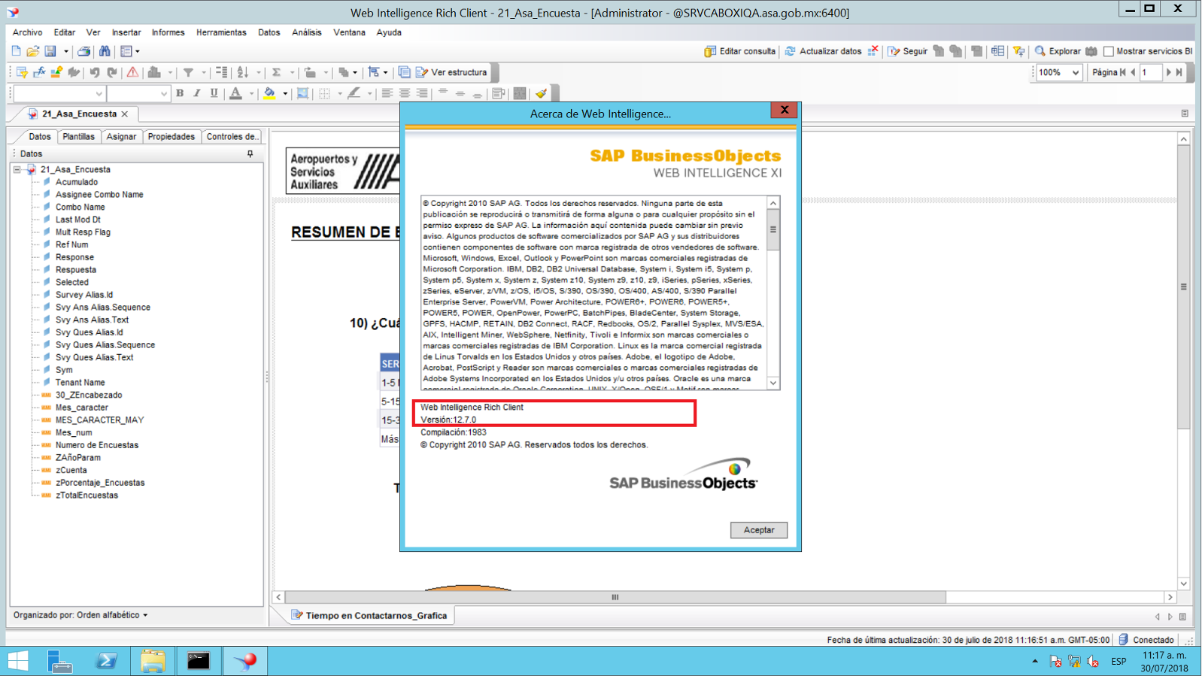Click Editar consulta button

[x=739, y=51]
